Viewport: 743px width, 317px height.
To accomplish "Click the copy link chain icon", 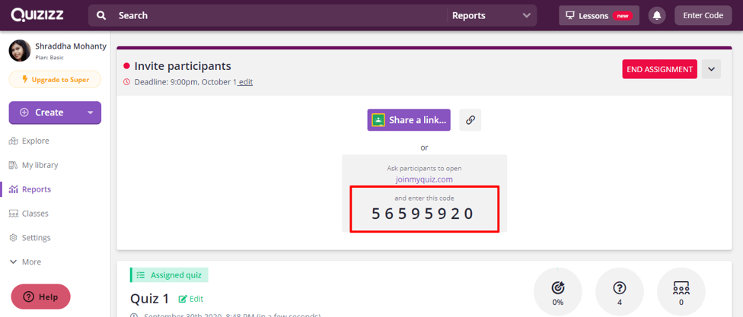I will 470,120.
